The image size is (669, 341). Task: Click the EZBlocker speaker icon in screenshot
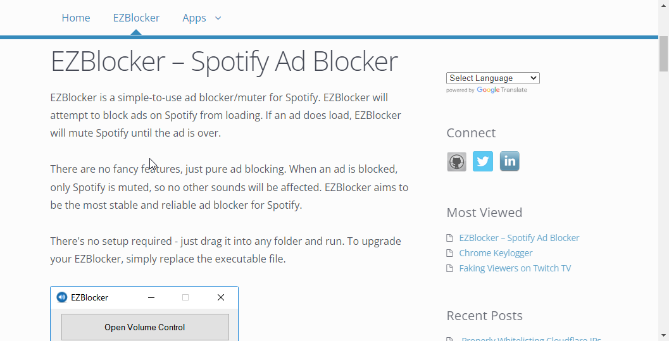point(62,297)
